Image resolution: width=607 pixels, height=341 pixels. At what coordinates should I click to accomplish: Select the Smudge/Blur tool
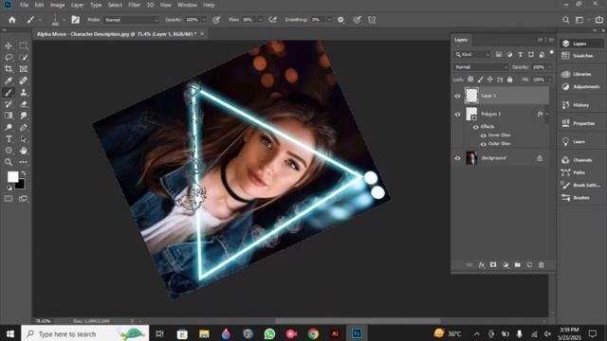pos(23,116)
